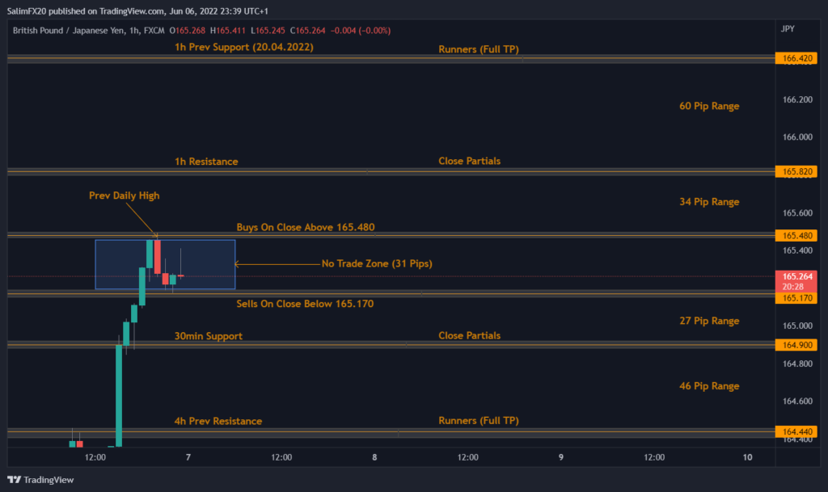This screenshot has width=828, height=492.
Task: Select the 164.440 price level label
Action: (796, 431)
